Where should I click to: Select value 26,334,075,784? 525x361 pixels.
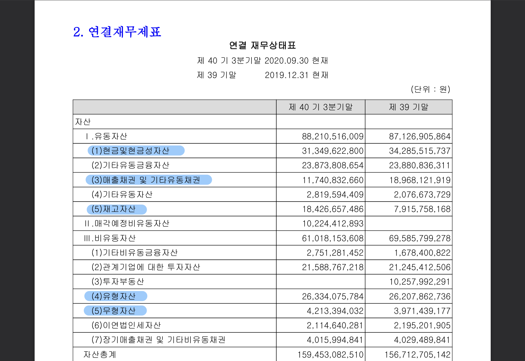(x=333, y=297)
